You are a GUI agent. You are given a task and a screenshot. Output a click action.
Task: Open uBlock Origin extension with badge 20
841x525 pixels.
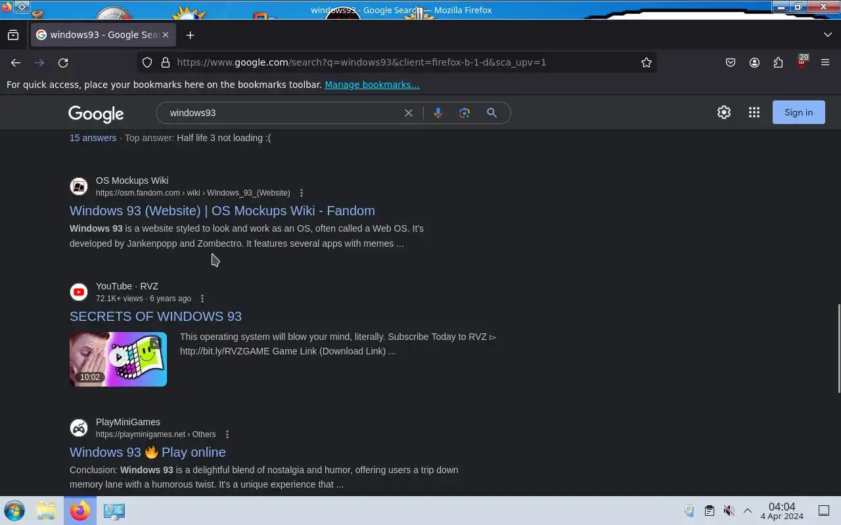click(802, 62)
